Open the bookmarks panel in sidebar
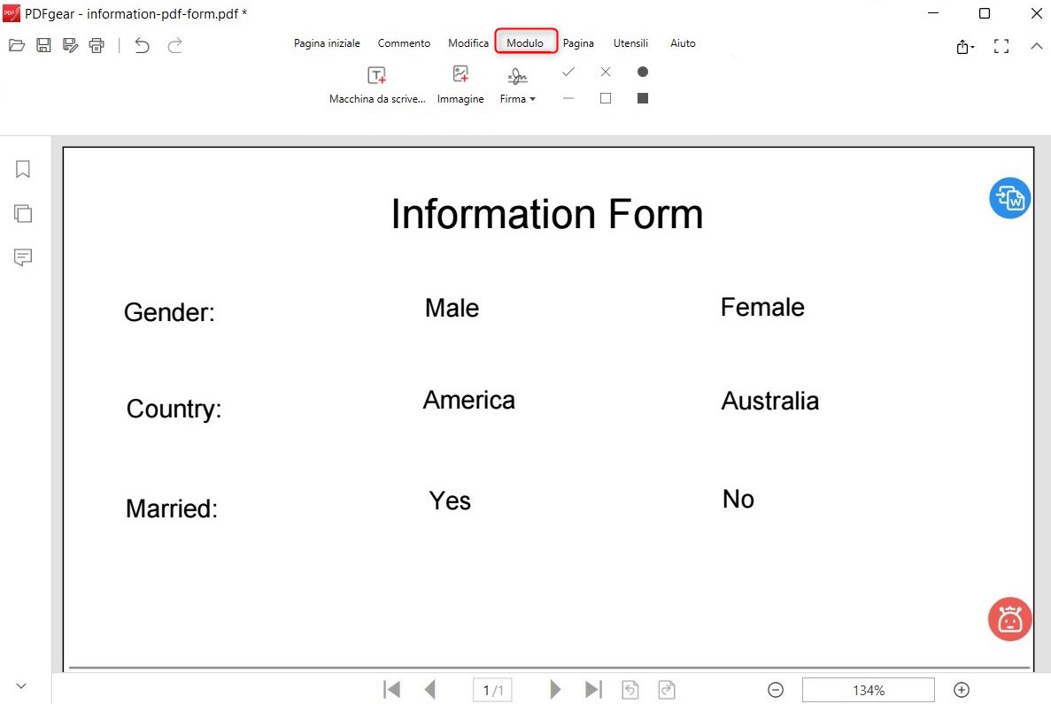This screenshot has width=1051, height=704. [23, 169]
